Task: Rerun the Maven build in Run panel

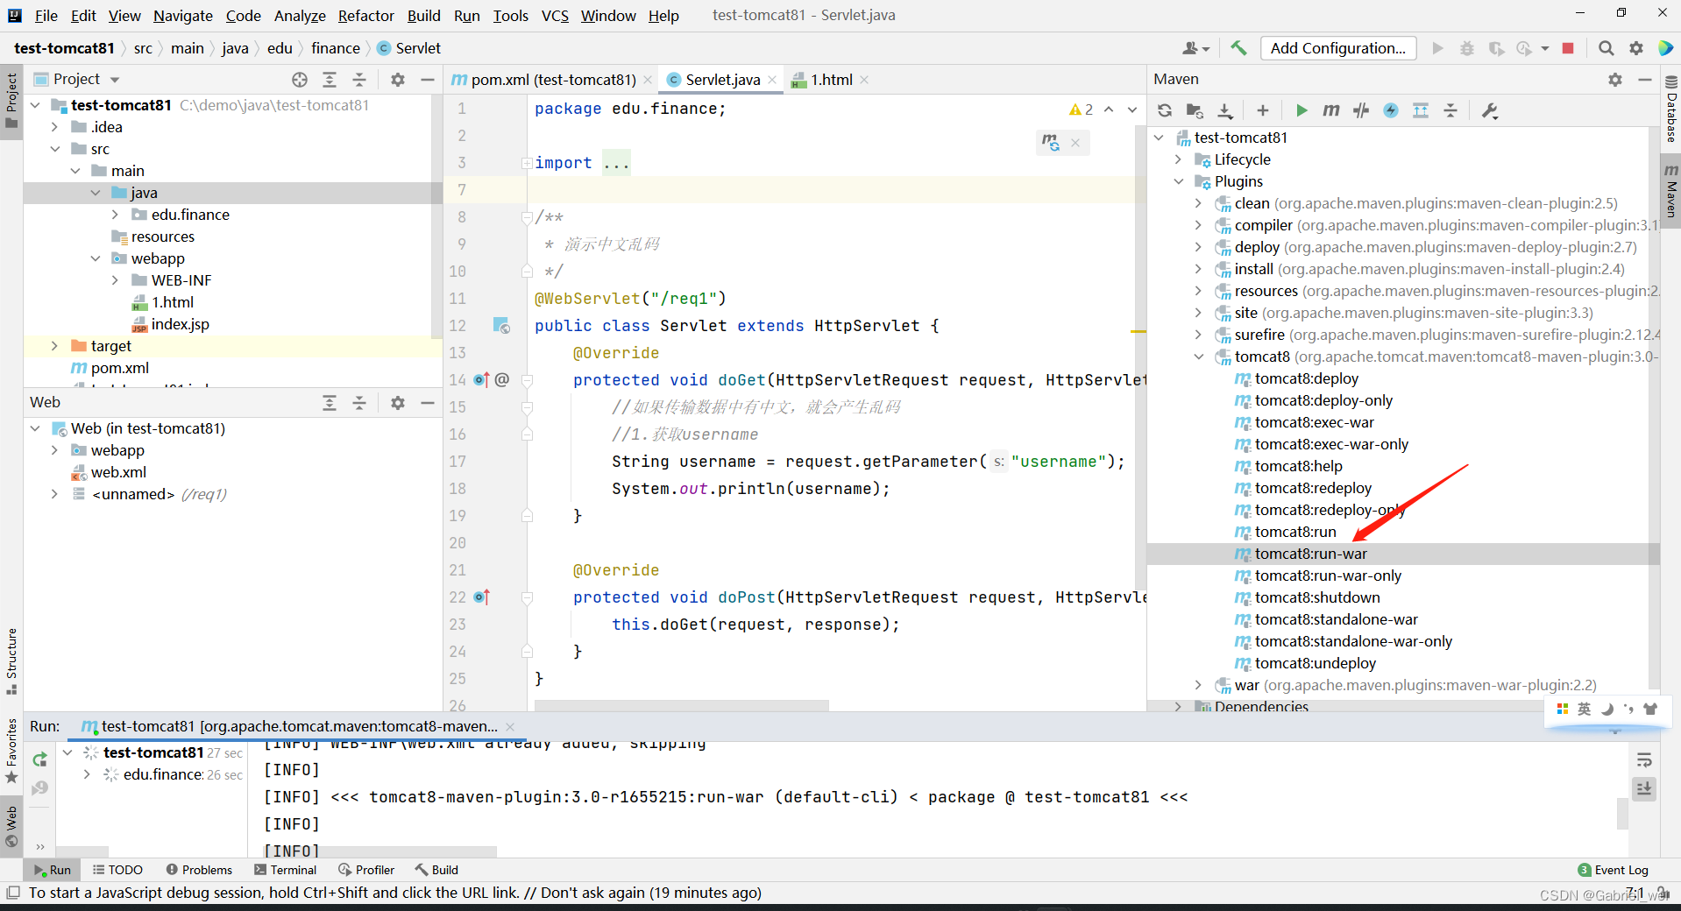Action: pyautogui.click(x=39, y=759)
